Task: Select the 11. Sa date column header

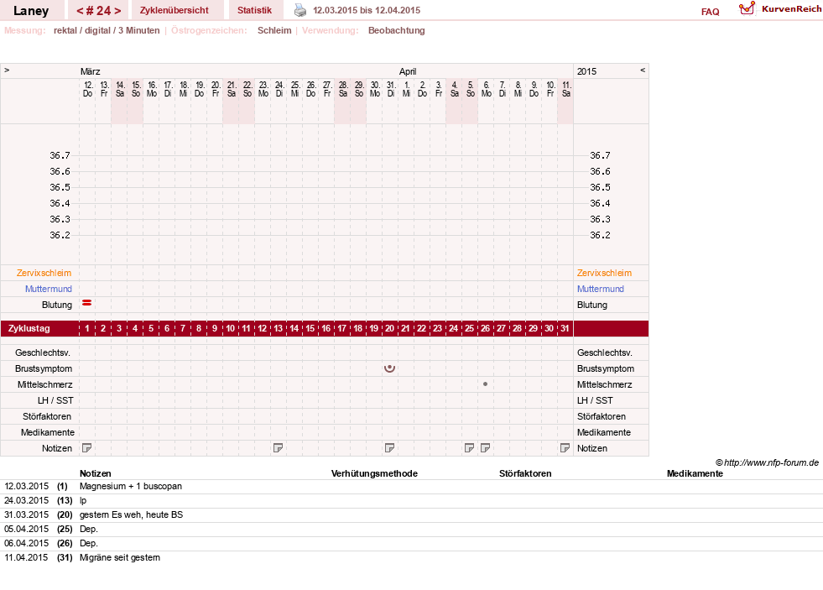Action: click(x=565, y=89)
